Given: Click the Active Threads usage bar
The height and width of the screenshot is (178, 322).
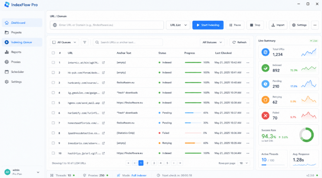Looking at the screenshot, I should [273, 165].
